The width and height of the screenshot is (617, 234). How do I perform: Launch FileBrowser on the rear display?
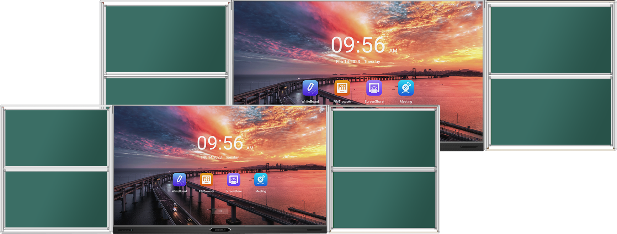(x=342, y=88)
